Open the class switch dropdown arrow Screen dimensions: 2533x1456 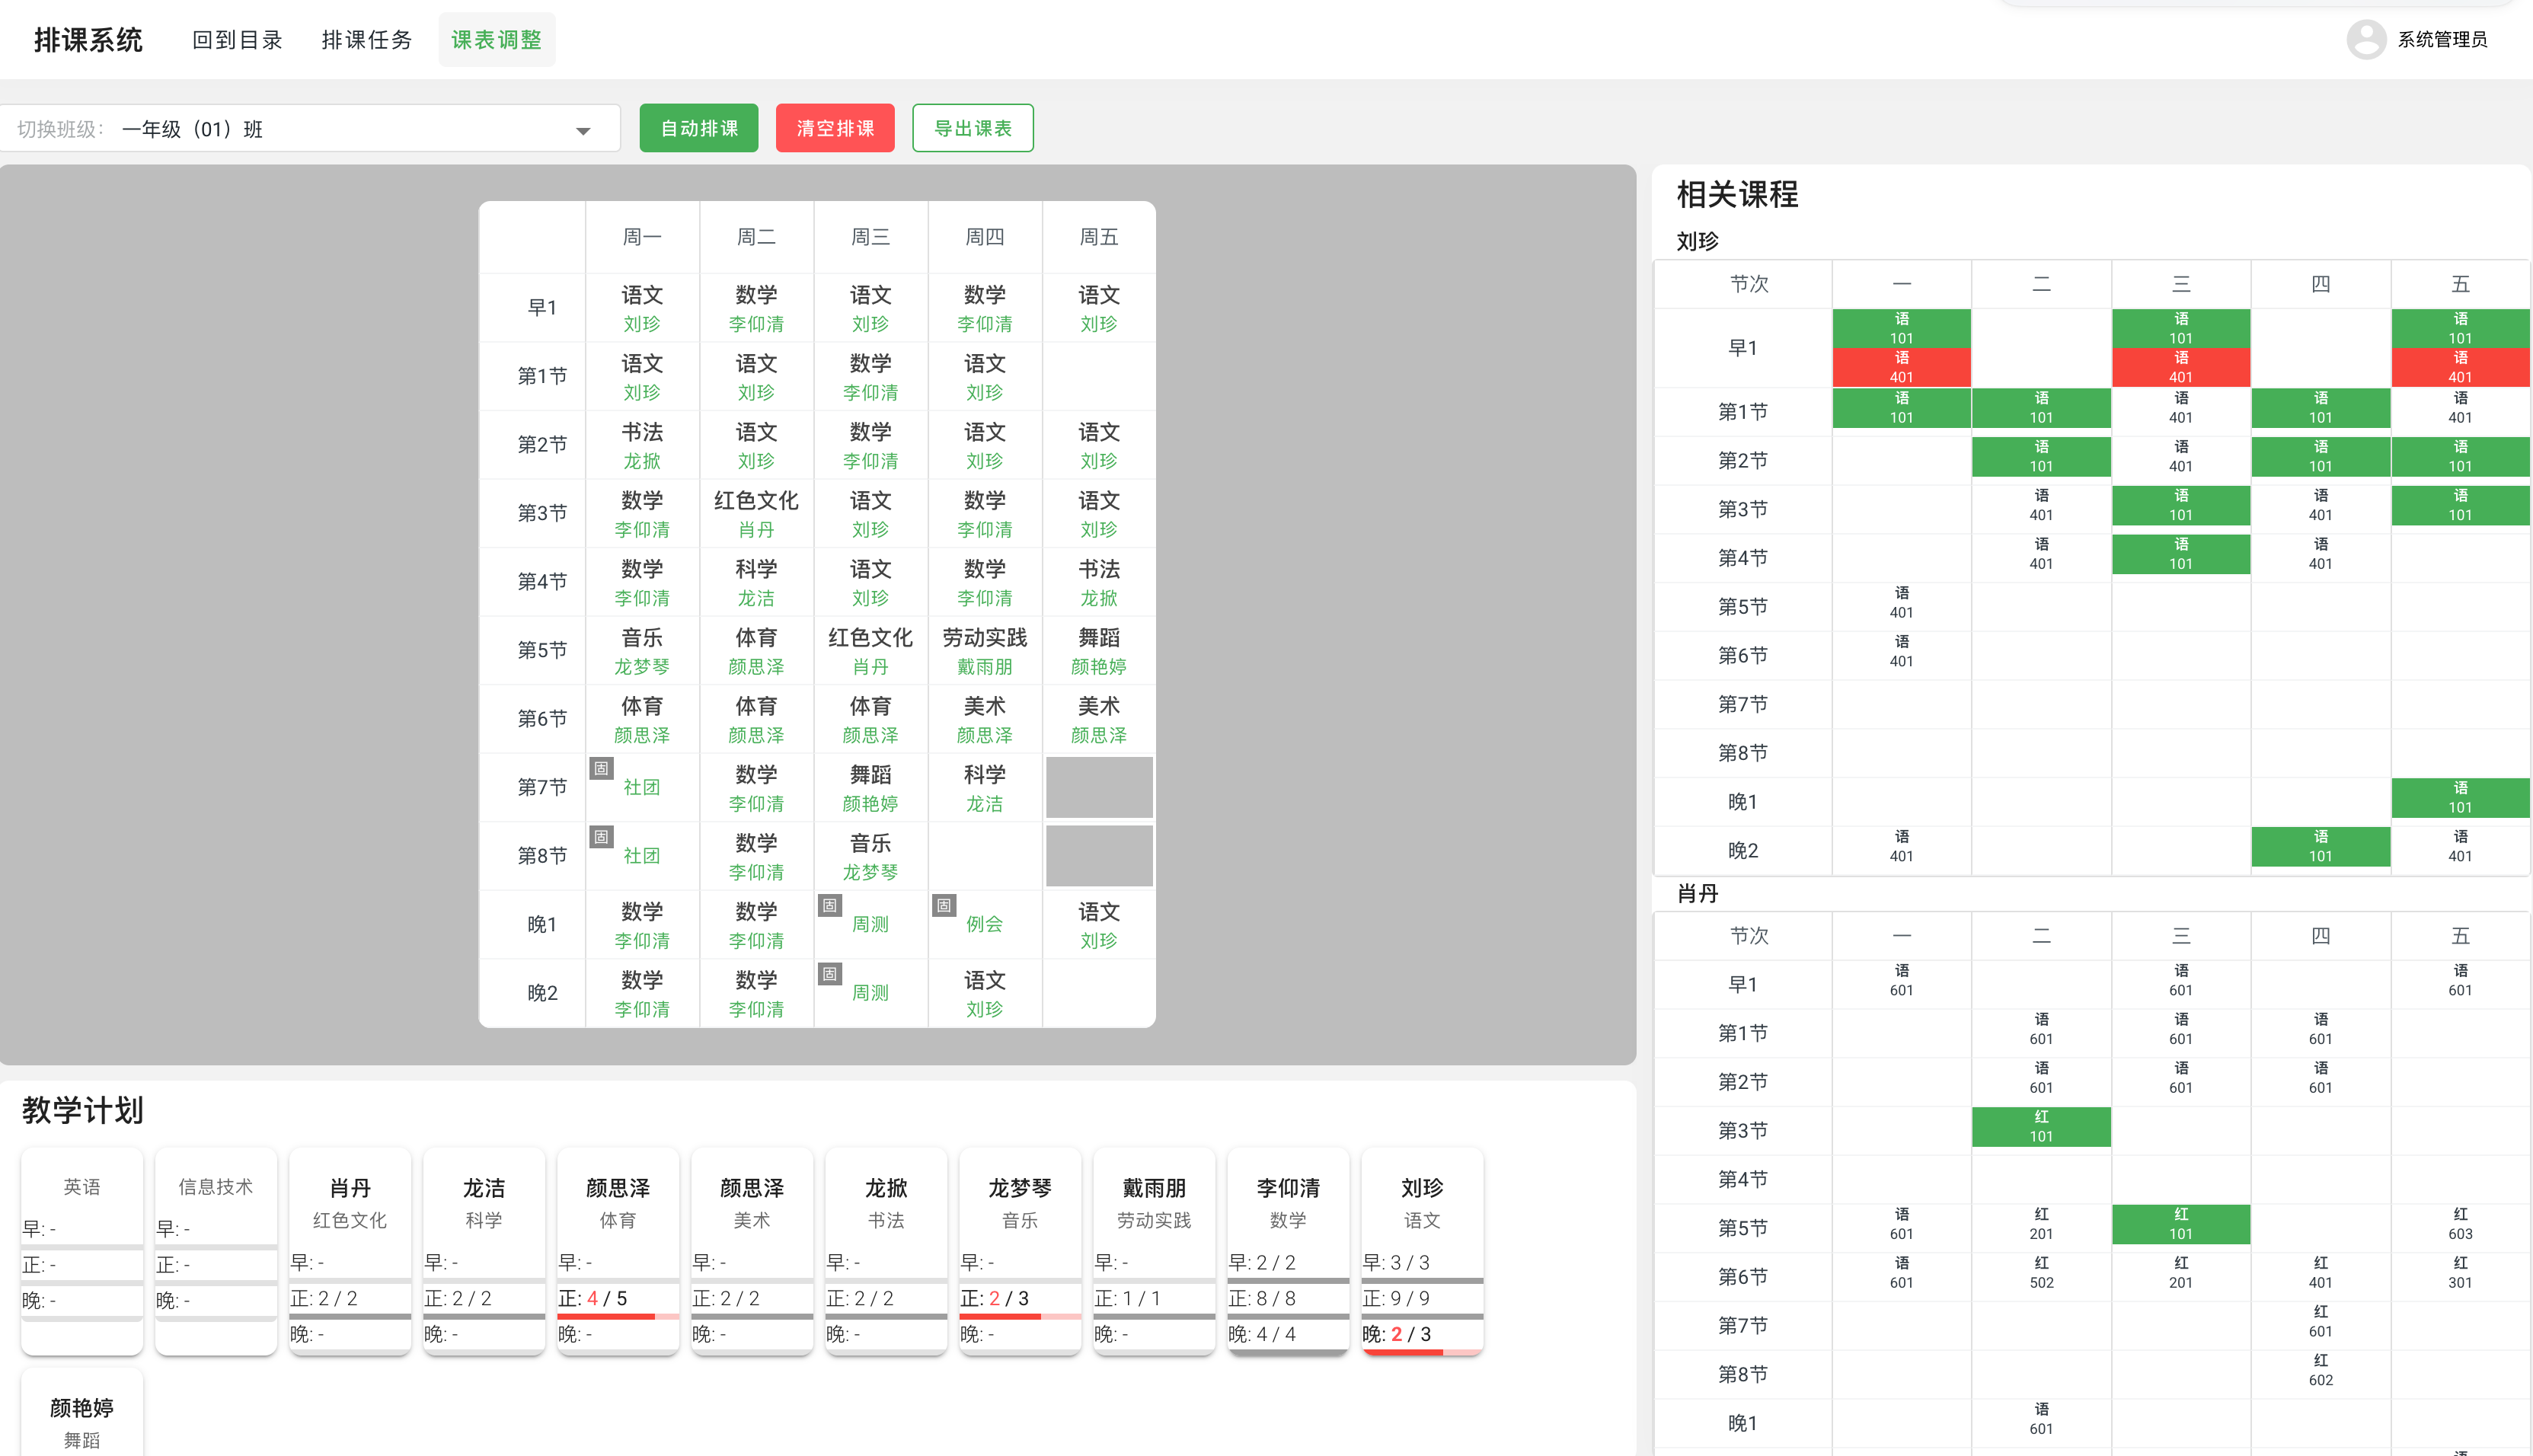(x=583, y=130)
